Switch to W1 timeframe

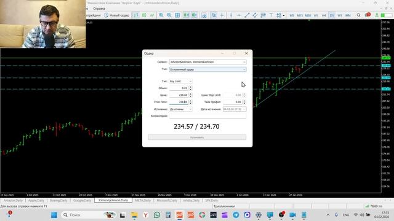(x=340, y=15)
